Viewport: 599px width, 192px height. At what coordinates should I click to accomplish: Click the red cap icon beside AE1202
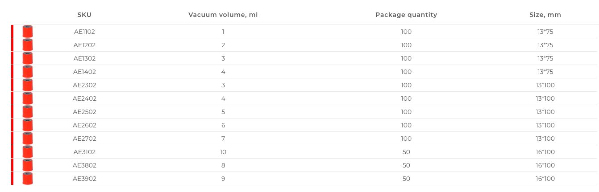(28, 45)
